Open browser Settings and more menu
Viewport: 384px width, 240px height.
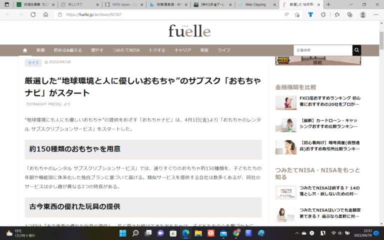click(x=376, y=14)
